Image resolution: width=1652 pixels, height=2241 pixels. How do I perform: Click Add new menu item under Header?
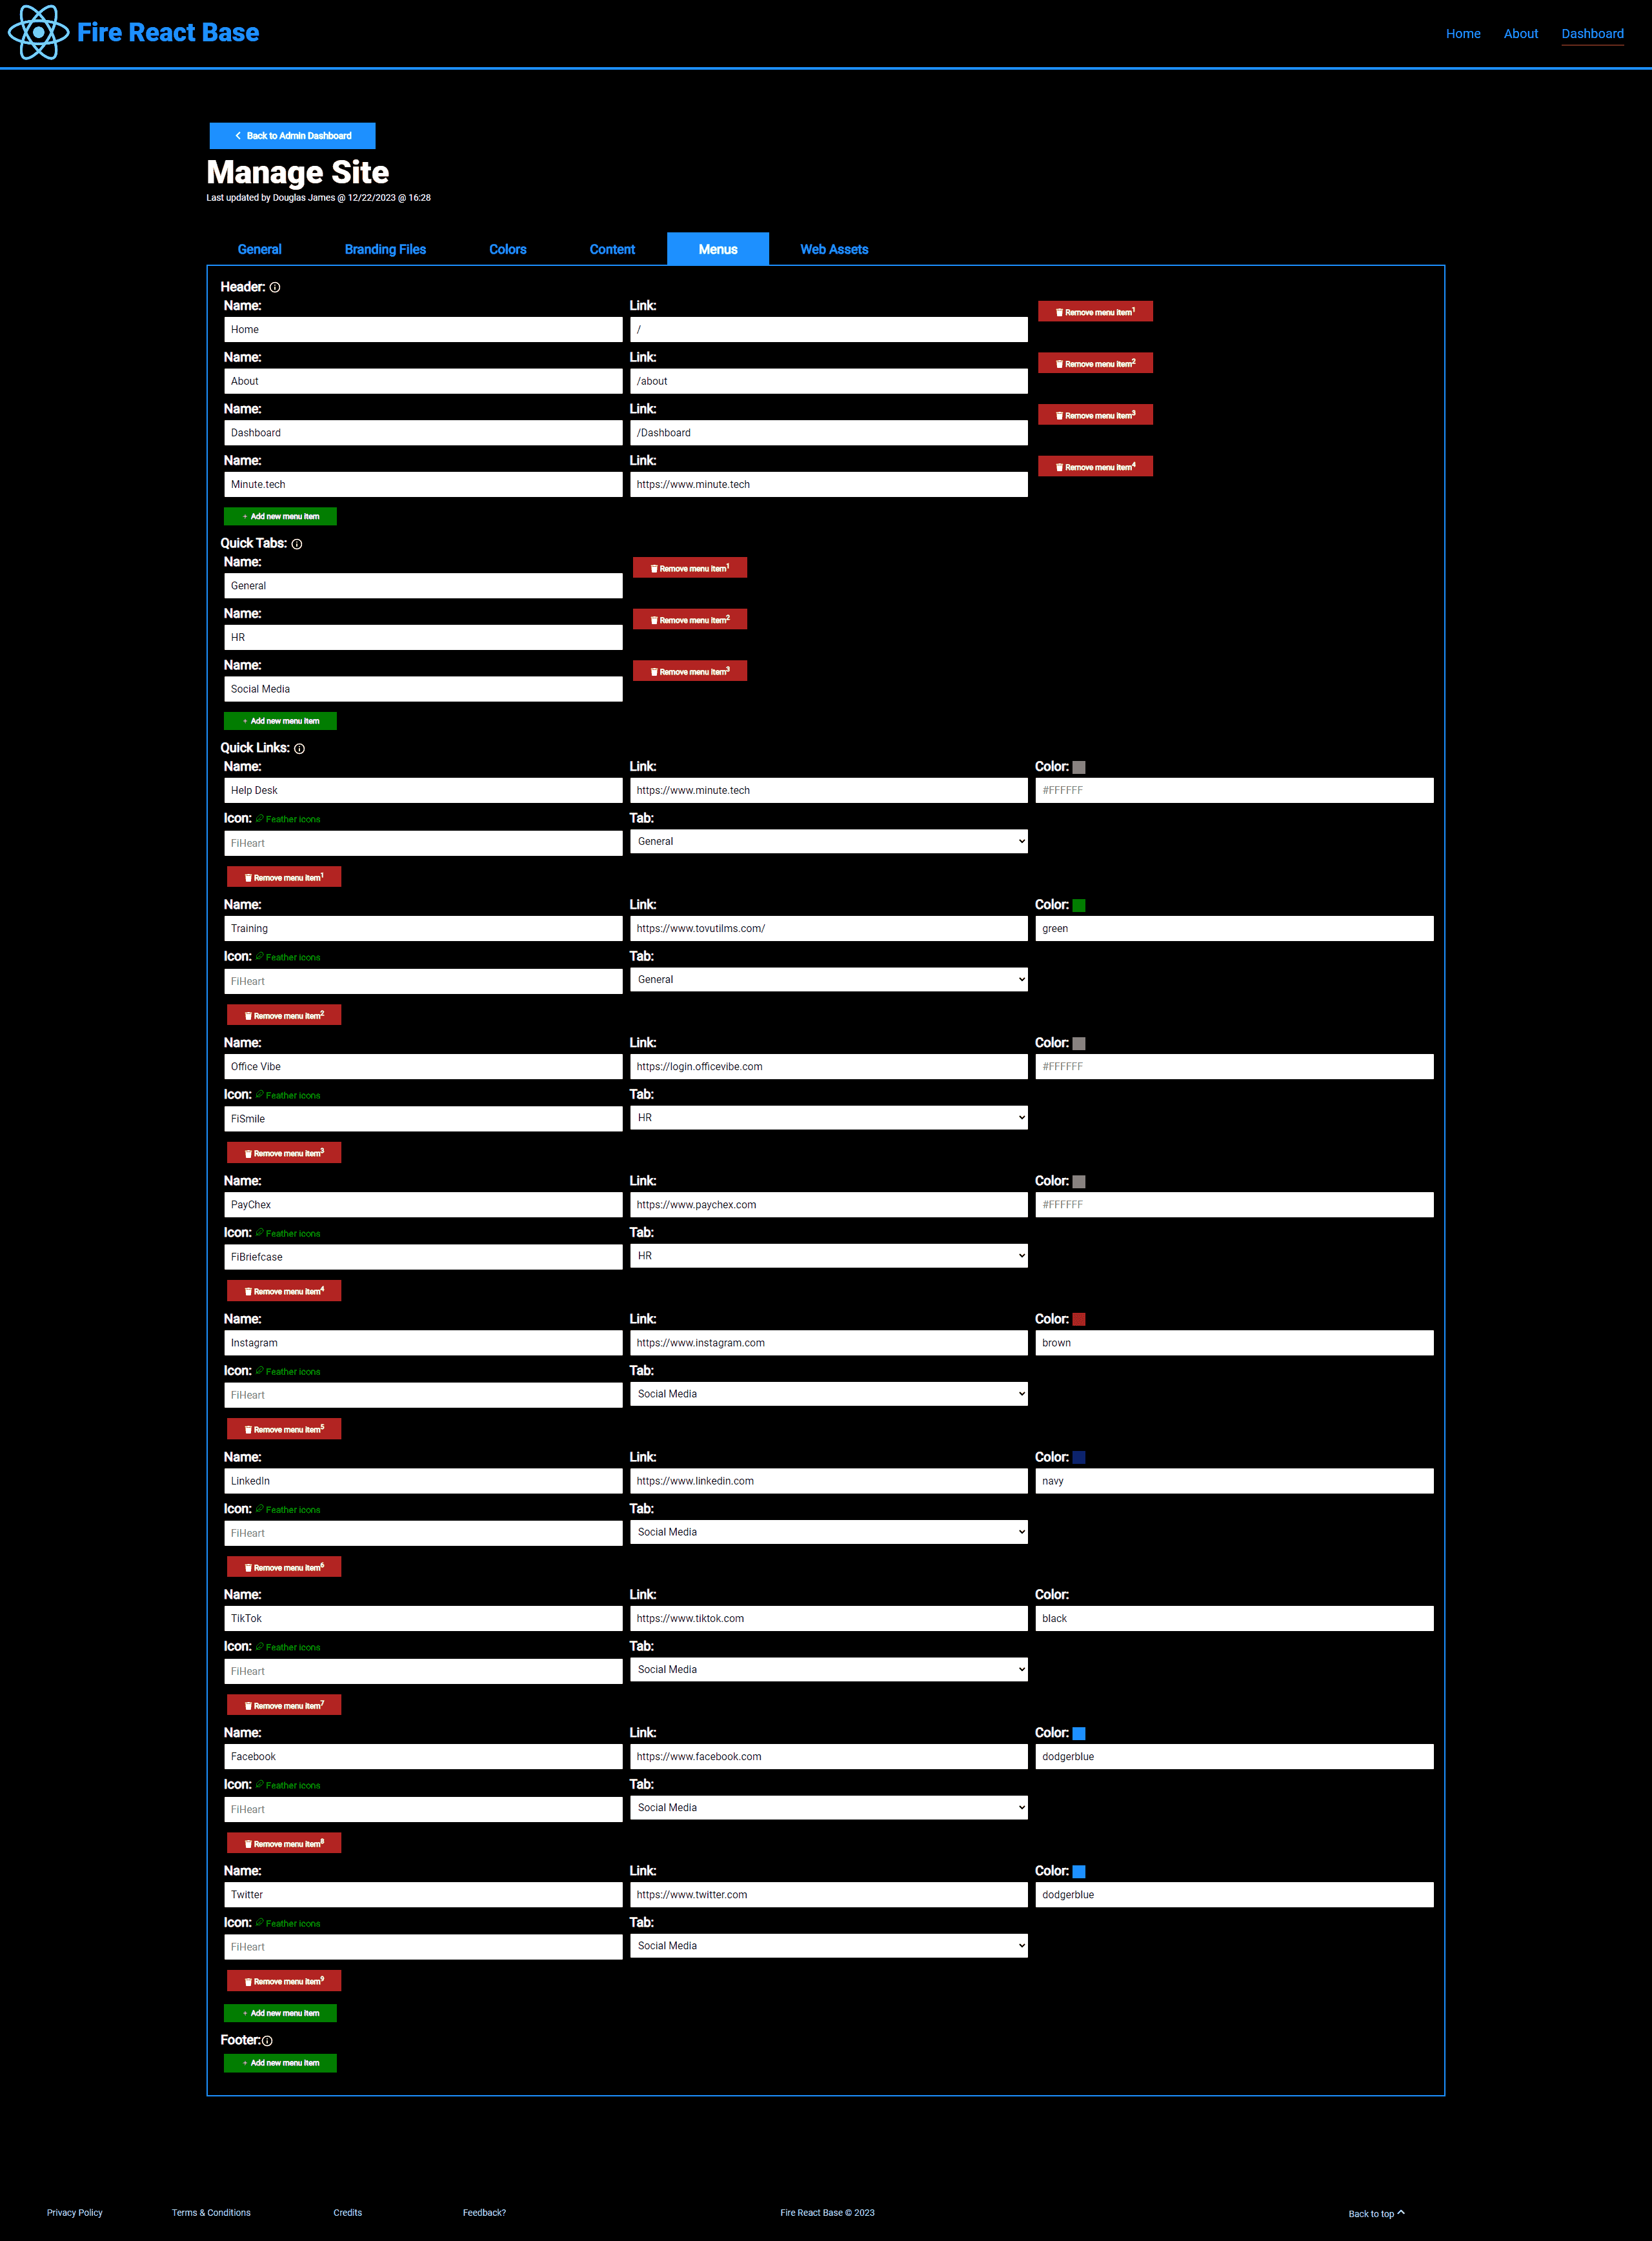[280, 515]
